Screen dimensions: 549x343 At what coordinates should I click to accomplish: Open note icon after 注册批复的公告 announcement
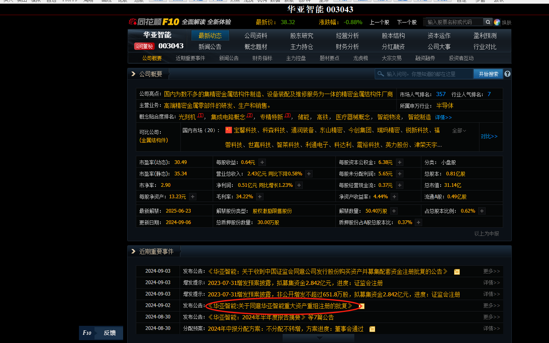pos(457,272)
